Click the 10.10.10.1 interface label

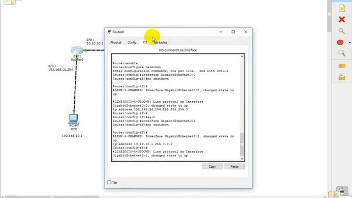point(95,43)
